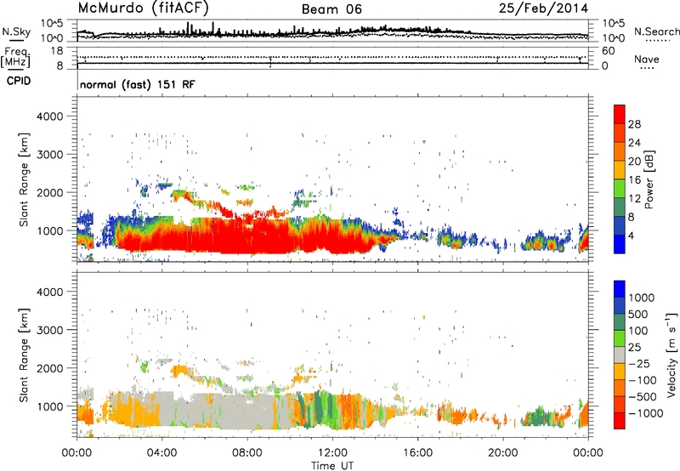Click the '-1000' velocity colorbar tick label

pyautogui.click(x=645, y=413)
